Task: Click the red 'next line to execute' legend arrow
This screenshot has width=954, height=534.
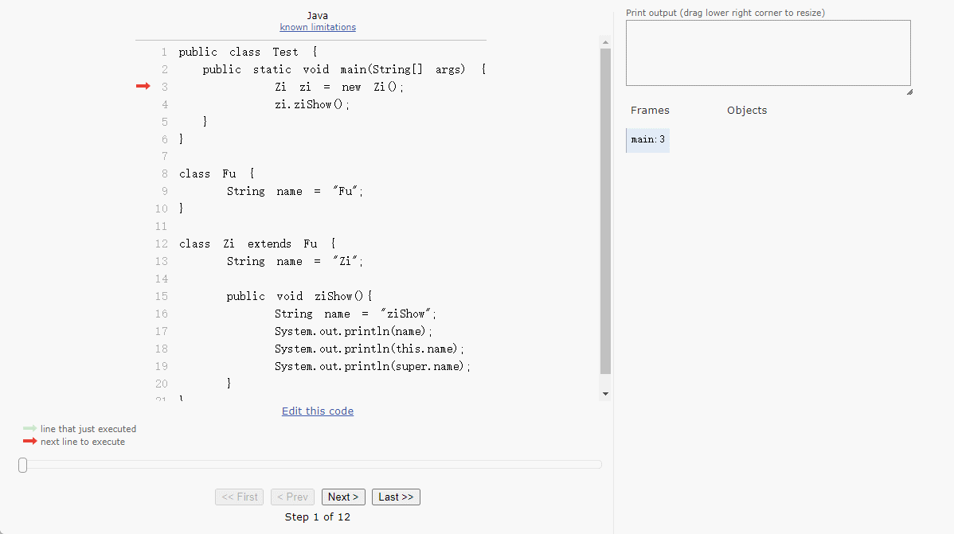Action: [x=29, y=441]
